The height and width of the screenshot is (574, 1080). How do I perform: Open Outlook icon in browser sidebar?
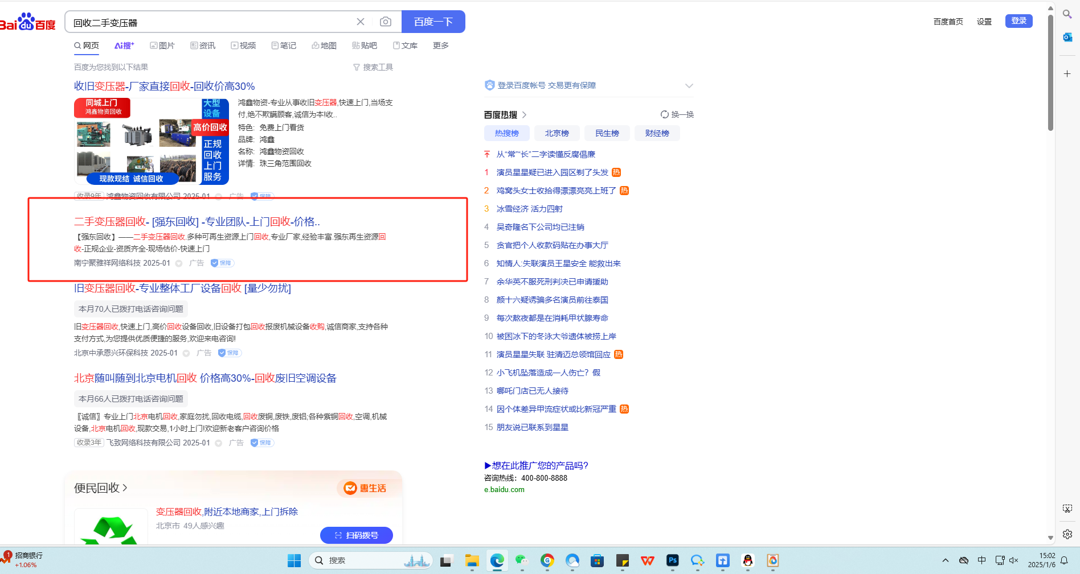1067,37
